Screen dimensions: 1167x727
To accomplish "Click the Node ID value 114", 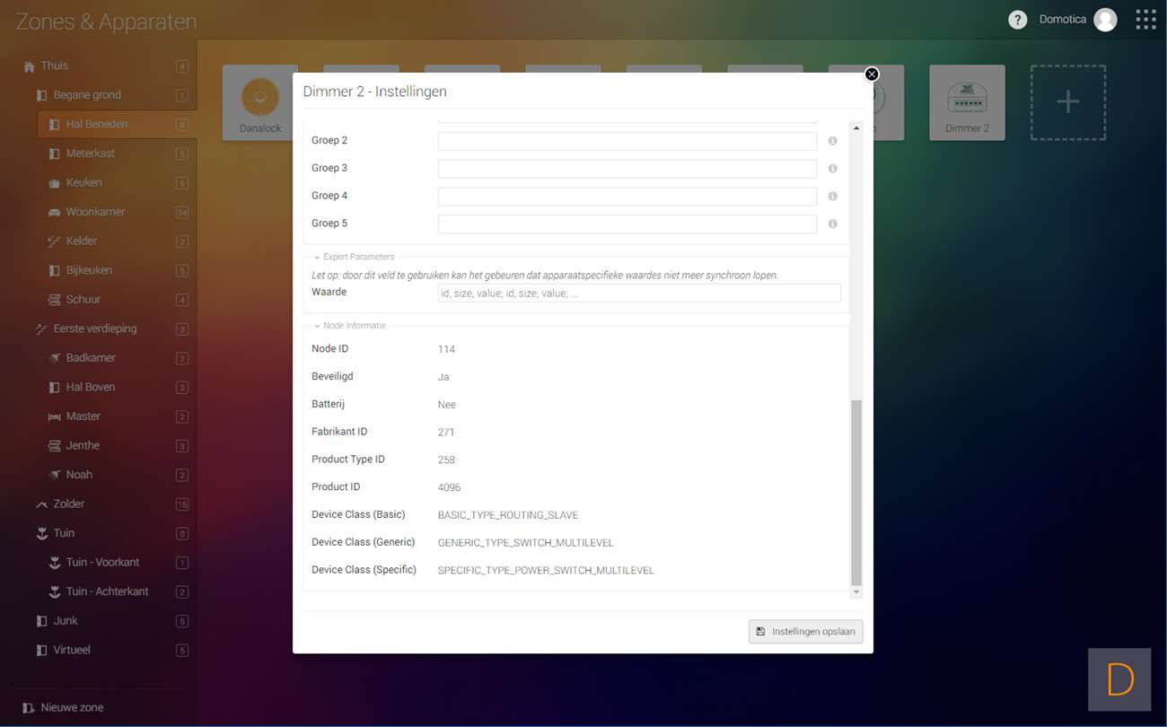I will click(446, 349).
